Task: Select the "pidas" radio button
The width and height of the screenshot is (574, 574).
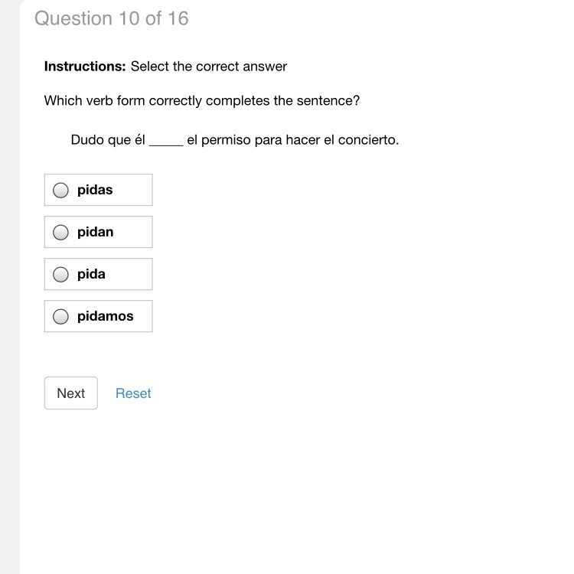Action: [x=60, y=191]
